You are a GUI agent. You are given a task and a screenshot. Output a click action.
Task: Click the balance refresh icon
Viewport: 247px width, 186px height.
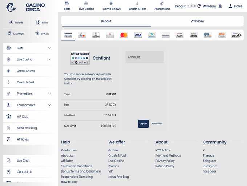point(199,6)
